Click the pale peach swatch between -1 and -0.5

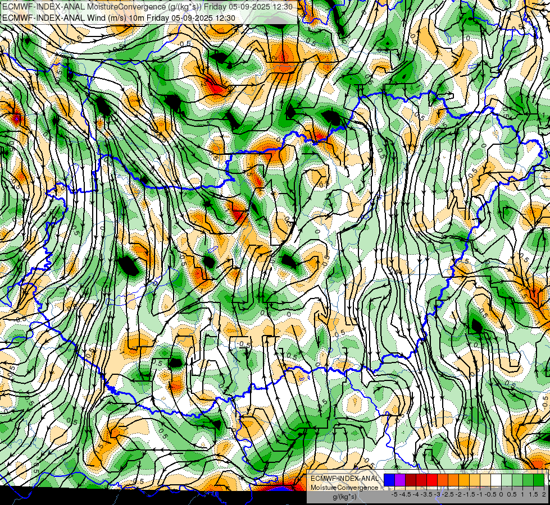(x=485, y=480)
